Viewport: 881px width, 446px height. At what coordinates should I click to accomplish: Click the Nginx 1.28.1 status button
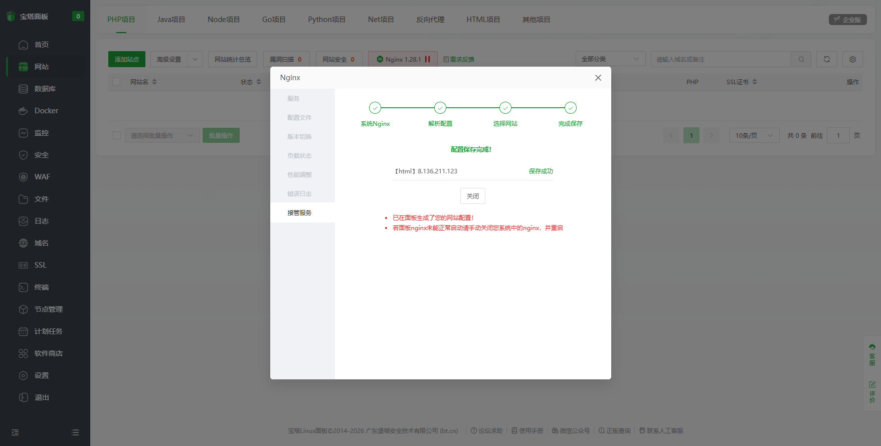[403, 59]
